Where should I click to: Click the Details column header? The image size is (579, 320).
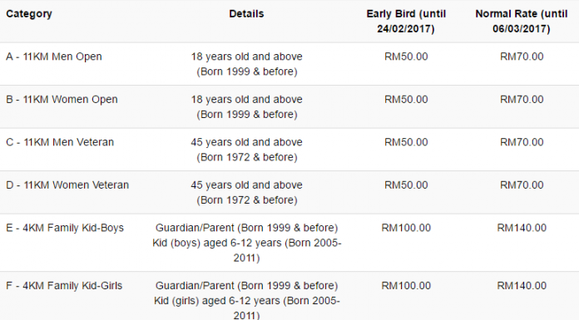pos(246,14)
